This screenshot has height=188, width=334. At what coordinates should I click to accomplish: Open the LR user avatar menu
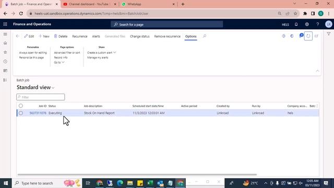[x=328, y=25]
